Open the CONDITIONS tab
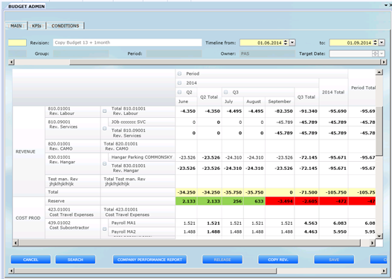Image resolution: width=392 pixels, height=279 pixels. click(65, 26)
